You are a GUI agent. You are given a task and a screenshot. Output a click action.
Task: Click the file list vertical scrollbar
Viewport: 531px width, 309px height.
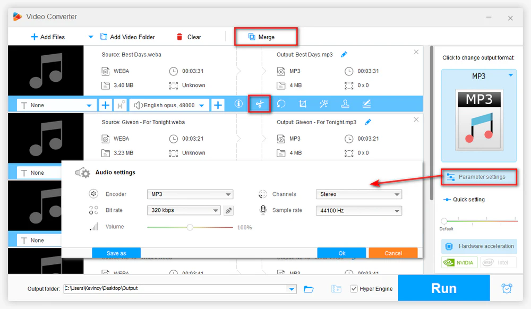pyautogui.click(x=431, y=123)
